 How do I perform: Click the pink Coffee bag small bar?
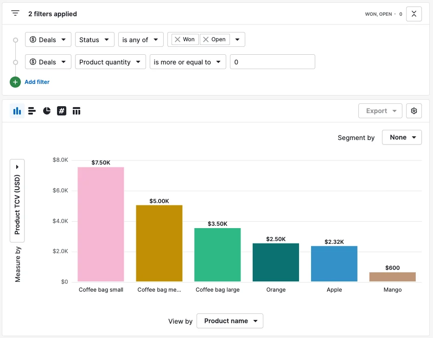pos(101,224)
